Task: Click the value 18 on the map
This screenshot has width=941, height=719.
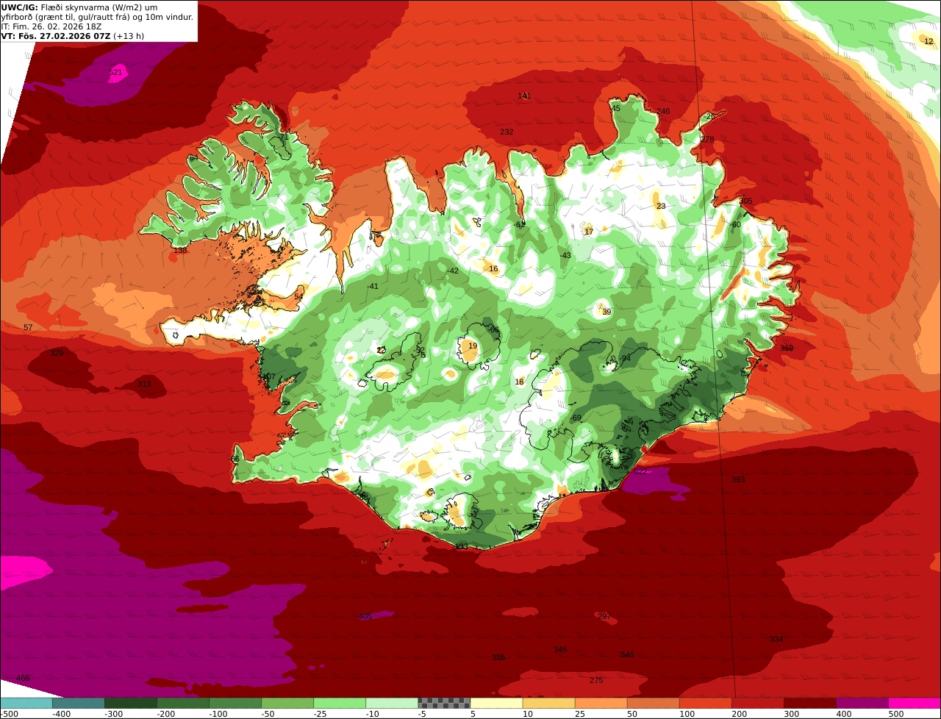Action: 519,382
